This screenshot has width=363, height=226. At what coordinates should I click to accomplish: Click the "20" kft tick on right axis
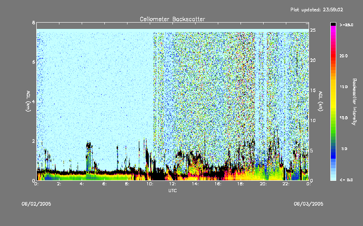pyautogui.click(x=313, y=60)
